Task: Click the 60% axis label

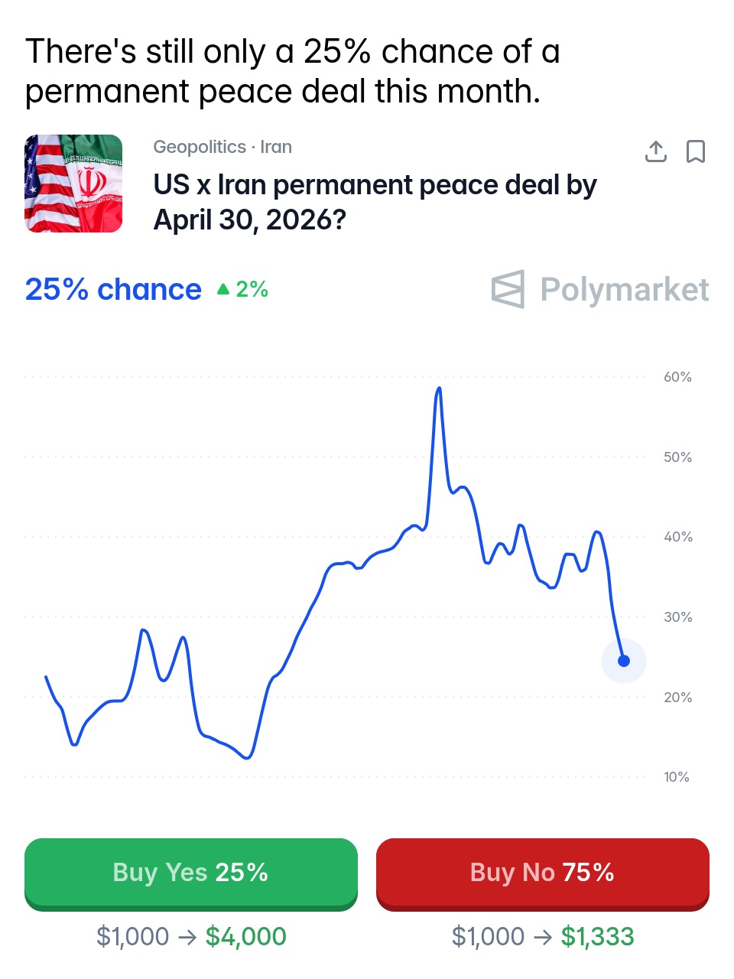Action: [x=677, y=377]
